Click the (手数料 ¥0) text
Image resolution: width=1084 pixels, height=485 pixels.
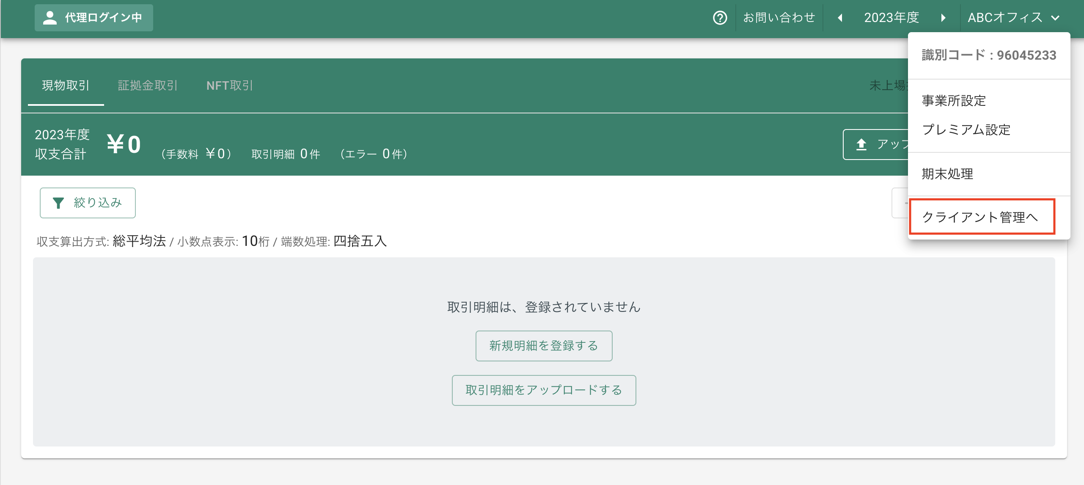click(x=196, y=154)
